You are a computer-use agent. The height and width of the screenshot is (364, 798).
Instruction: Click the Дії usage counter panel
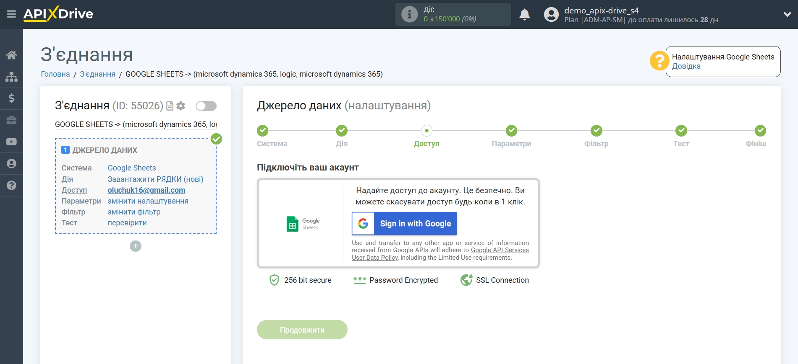(453, 14)
